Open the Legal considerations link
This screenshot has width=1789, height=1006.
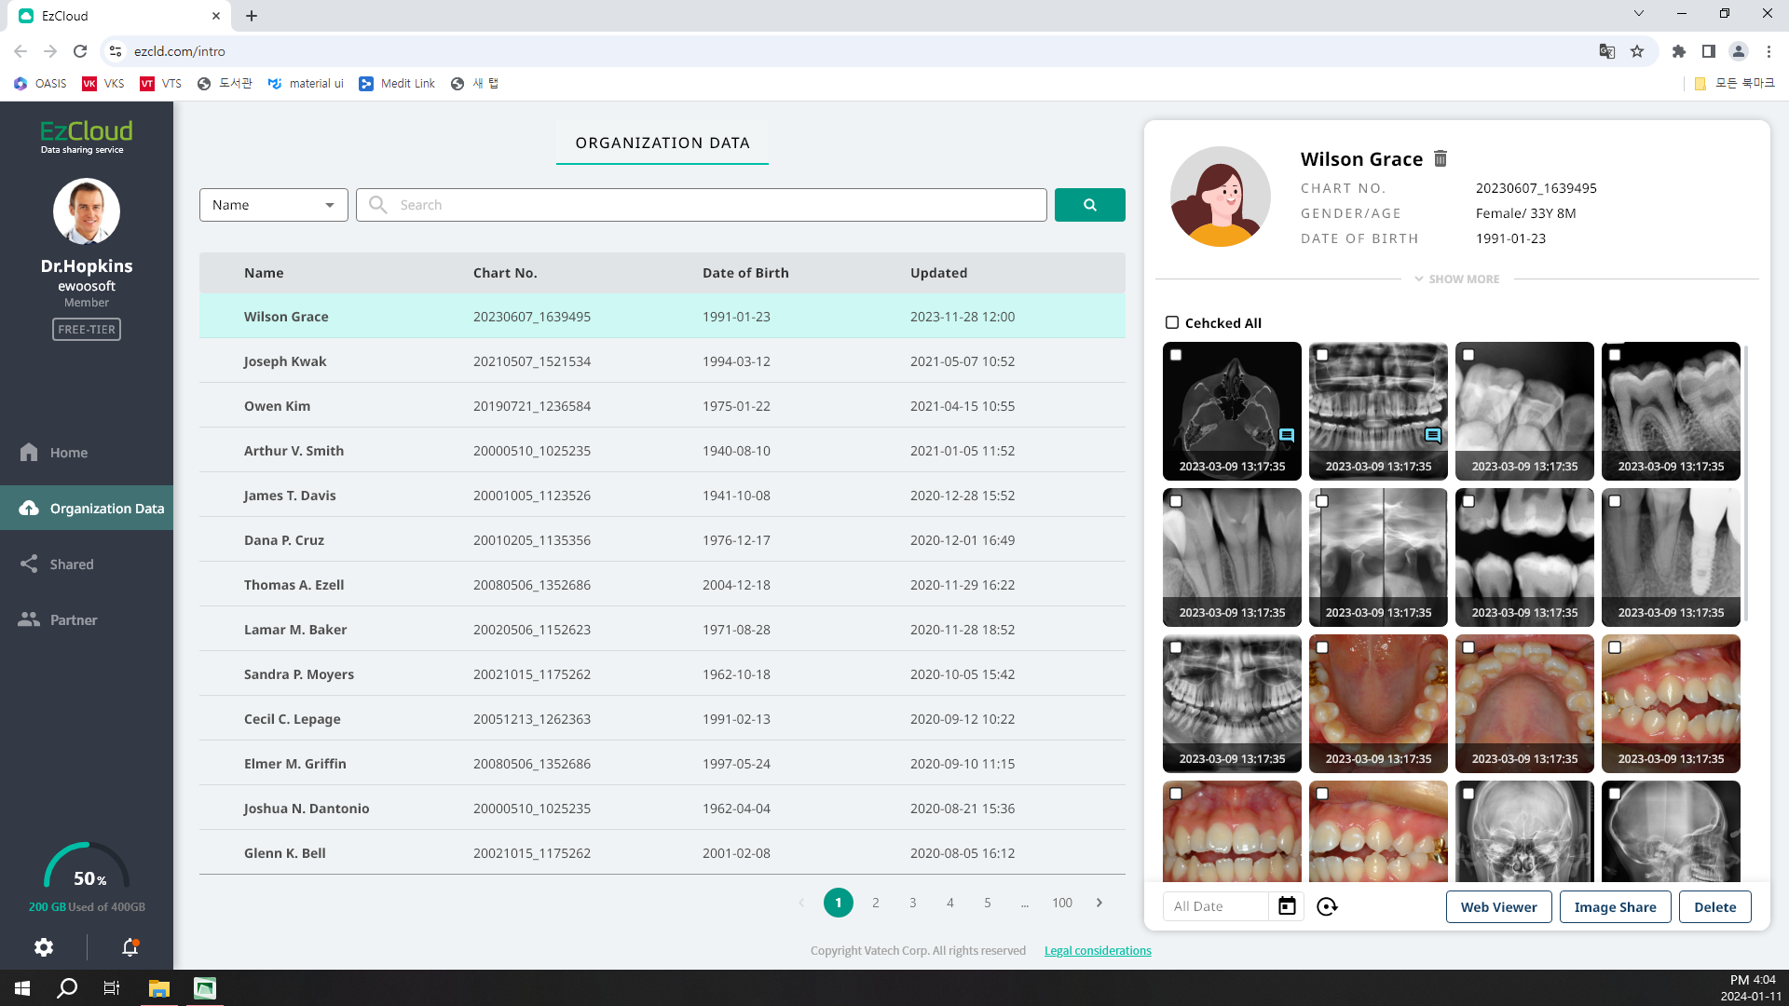(1098, 951)
